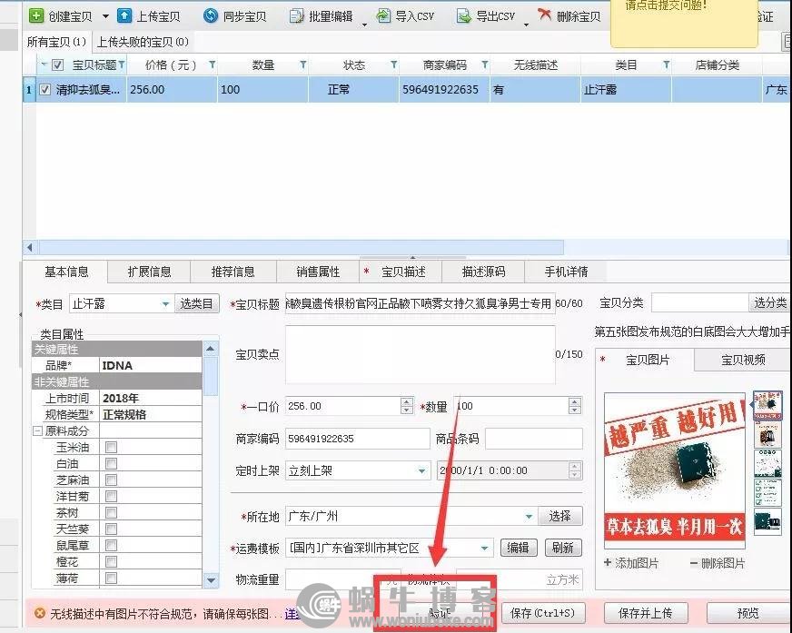The image size is (792, 633).
Task: Click the 导入CSV import icon
Action: coord(384,15)
